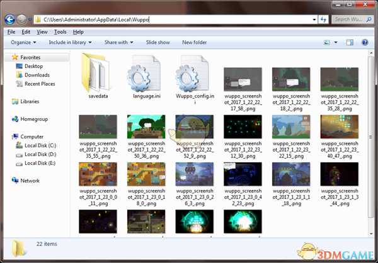Select Local Disk (C:) in navigation pane
The width and height of the screenshot is (378, 263).
(x=40, y=145)
